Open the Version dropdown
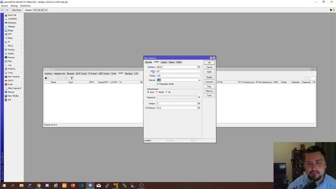Viewport: 336px width, 189px height. pos(199,103)
